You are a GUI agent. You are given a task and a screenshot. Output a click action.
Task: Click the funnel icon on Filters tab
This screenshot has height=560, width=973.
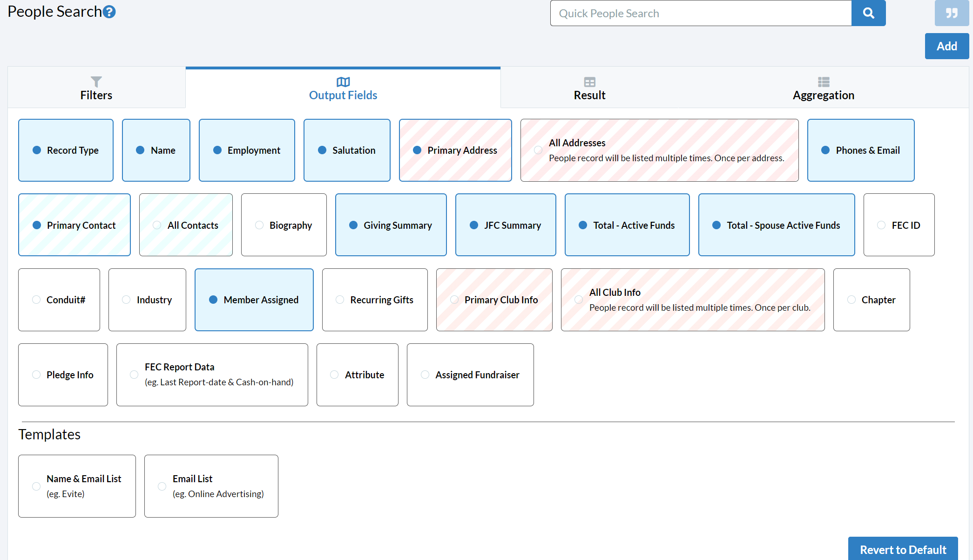(96, 82)
